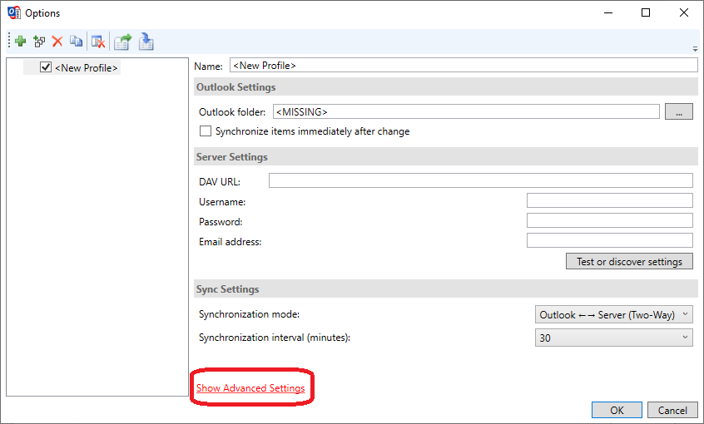The image size is (704, 424).
Task: Select <New Profile> in the profile list
Action: pyautogui.click(x=86, y=67)
